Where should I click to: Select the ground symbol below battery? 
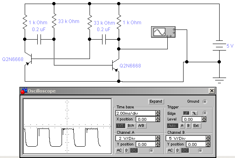point(219,80)
